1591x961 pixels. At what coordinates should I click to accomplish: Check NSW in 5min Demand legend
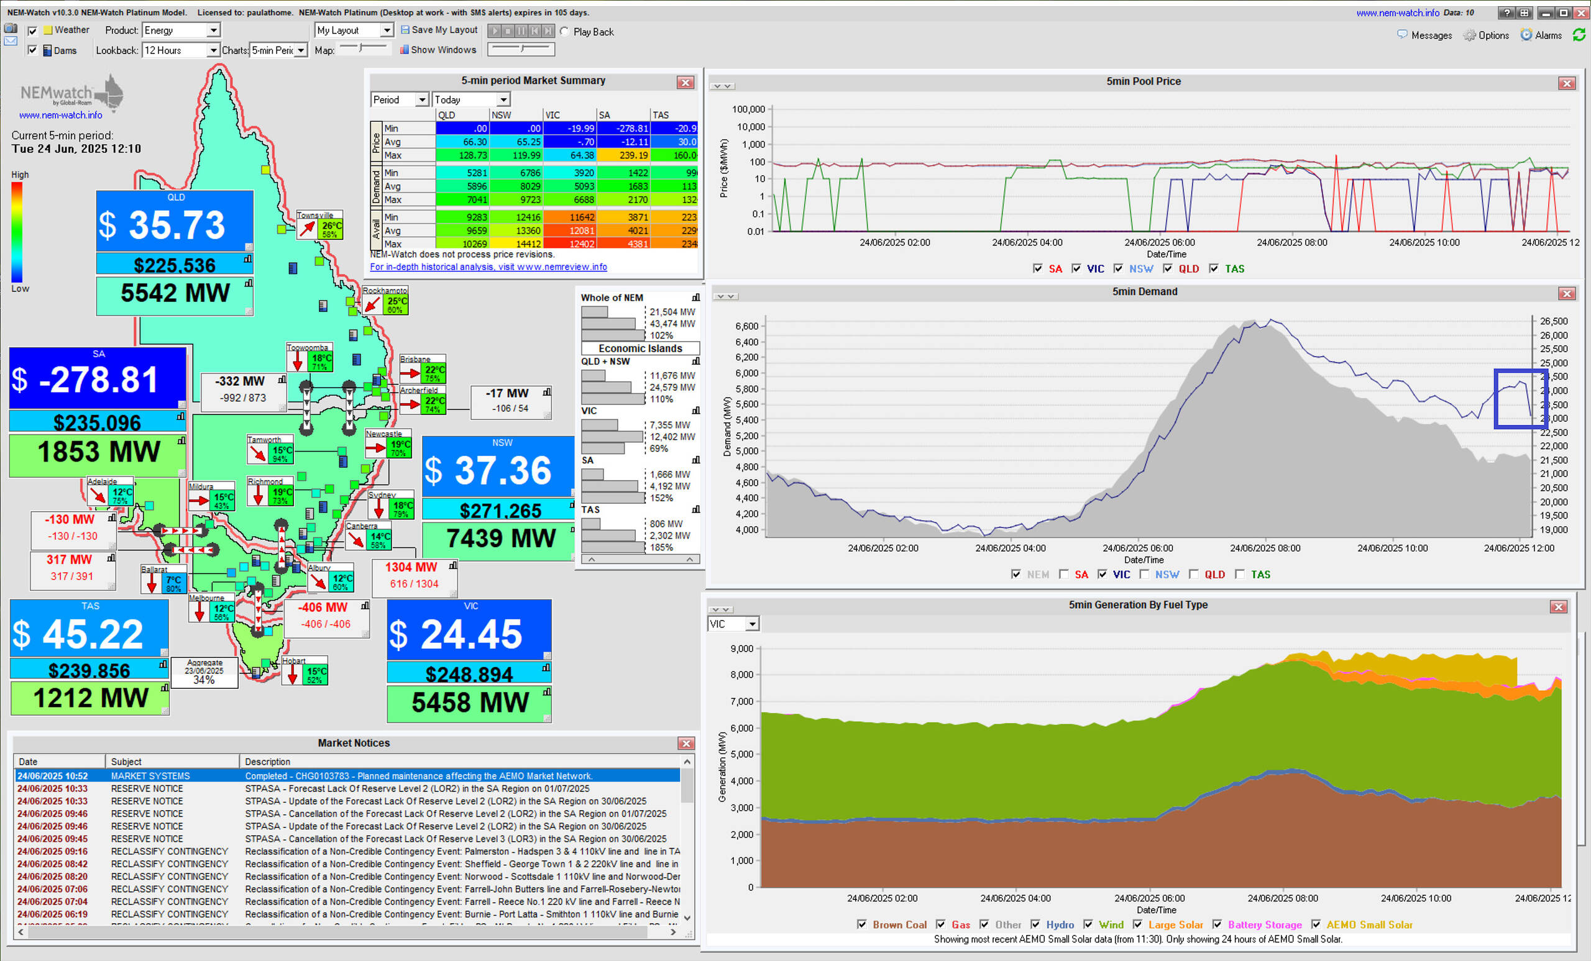tap(1144, 575)
